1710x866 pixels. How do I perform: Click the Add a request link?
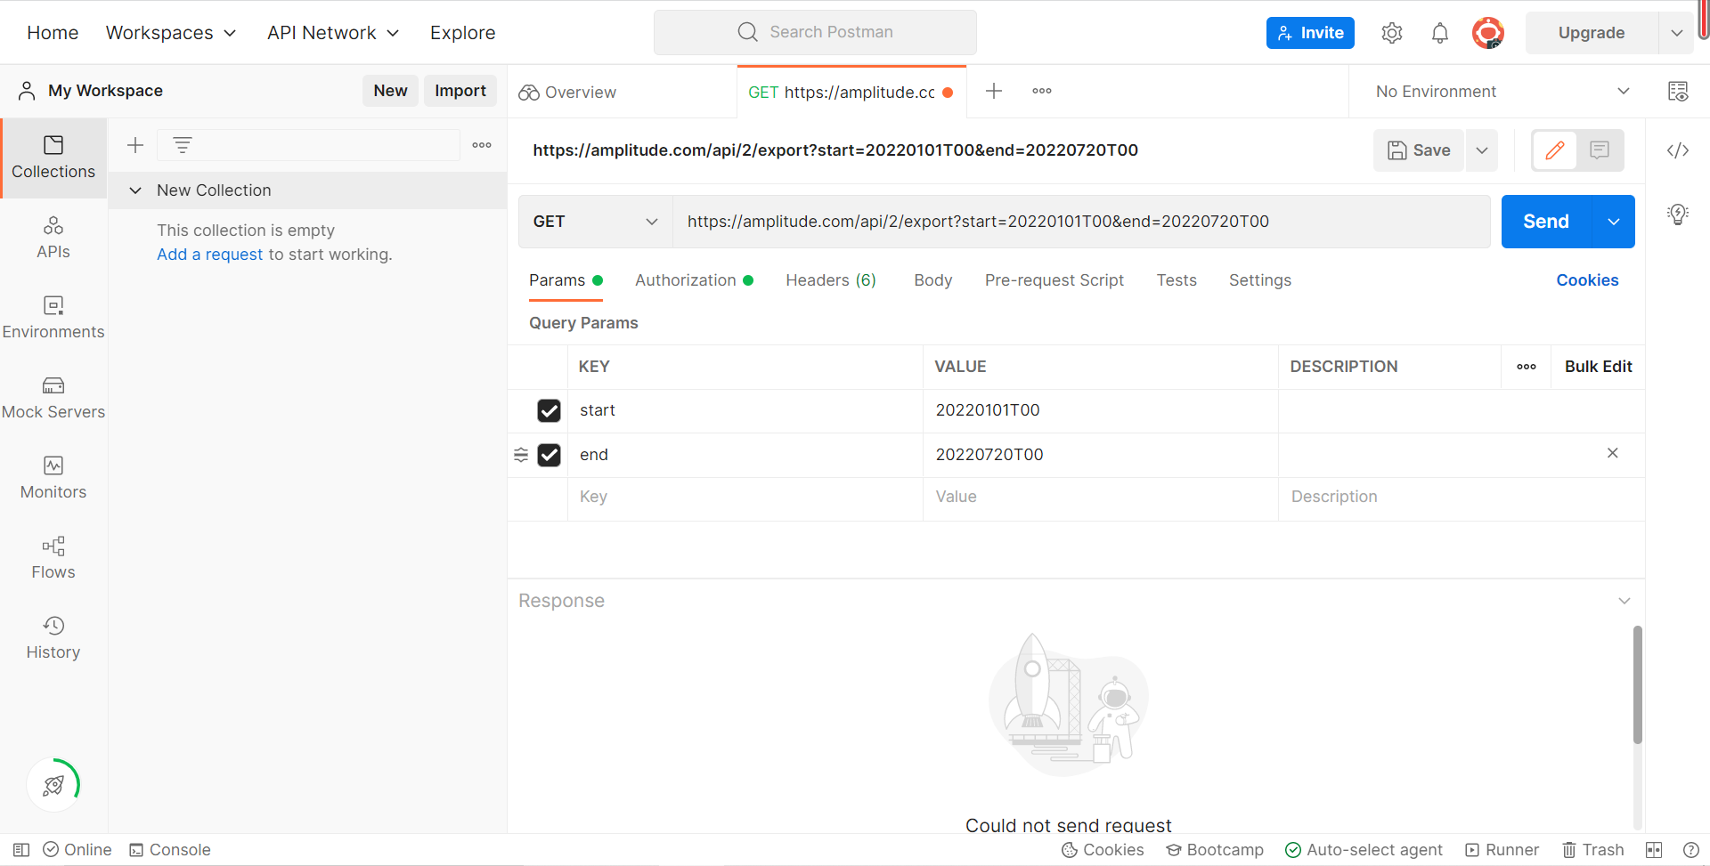210,255
